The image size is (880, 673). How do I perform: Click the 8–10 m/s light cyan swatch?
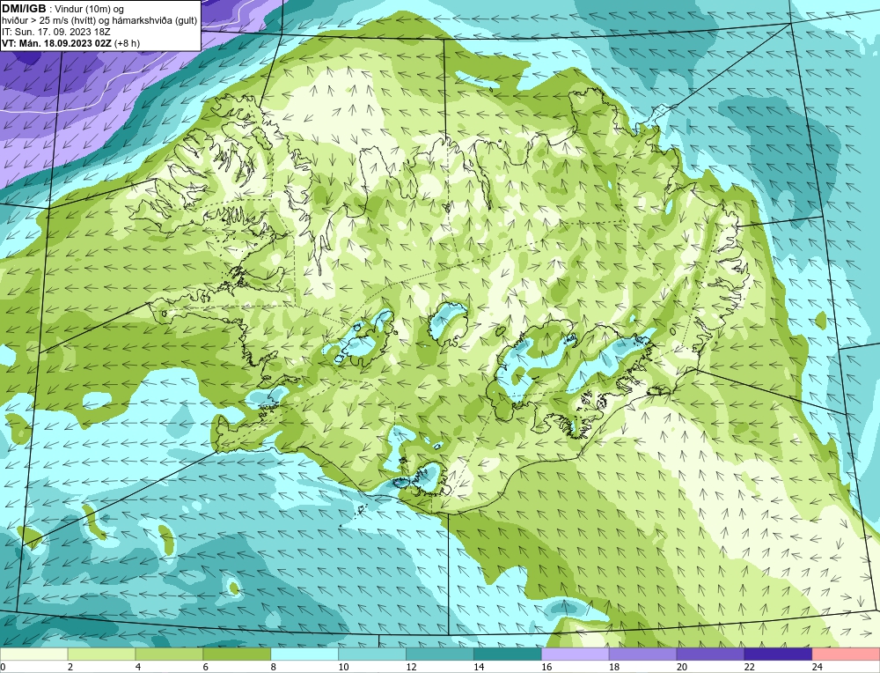click(304, 655)
